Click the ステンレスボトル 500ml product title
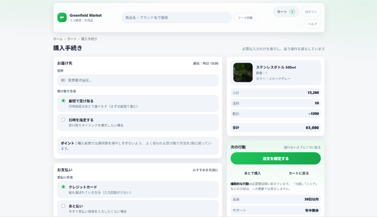Image resolution: width=377 pixels, height=217 pixels. click(276, 67)
